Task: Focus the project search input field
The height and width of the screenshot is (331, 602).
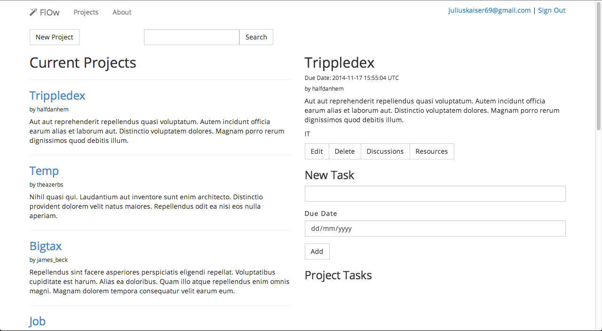Action: 192,37
